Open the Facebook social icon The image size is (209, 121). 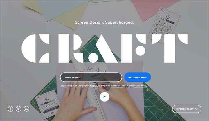pyautogui.click(x=10, y=109)
